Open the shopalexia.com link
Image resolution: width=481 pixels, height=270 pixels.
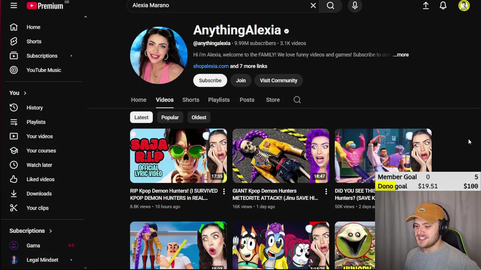[x=211, y=66]
